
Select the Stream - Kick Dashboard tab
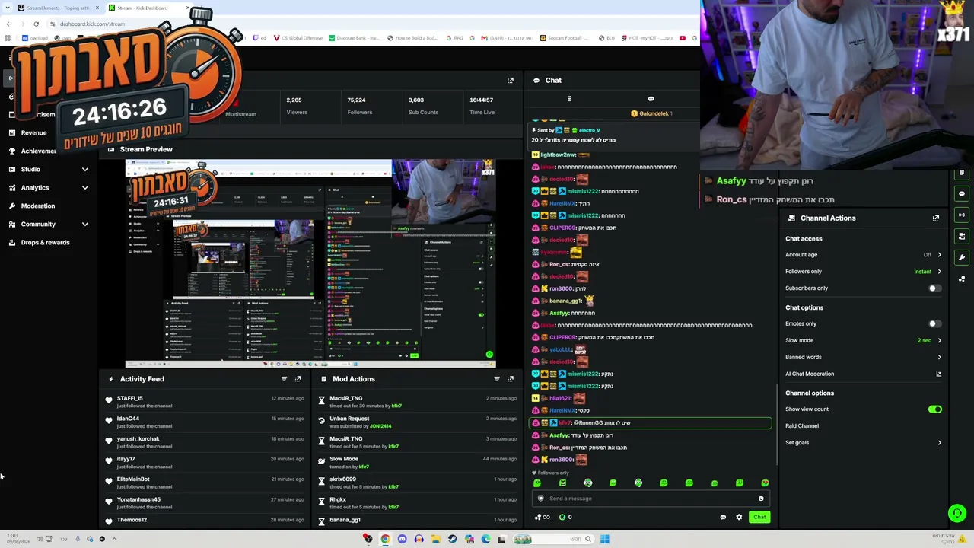[148, 8]
